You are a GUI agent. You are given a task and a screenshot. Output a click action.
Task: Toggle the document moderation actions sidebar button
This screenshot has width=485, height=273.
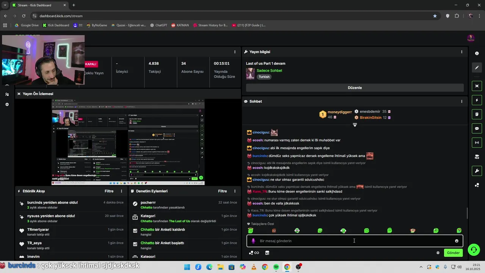coord(477,114)
